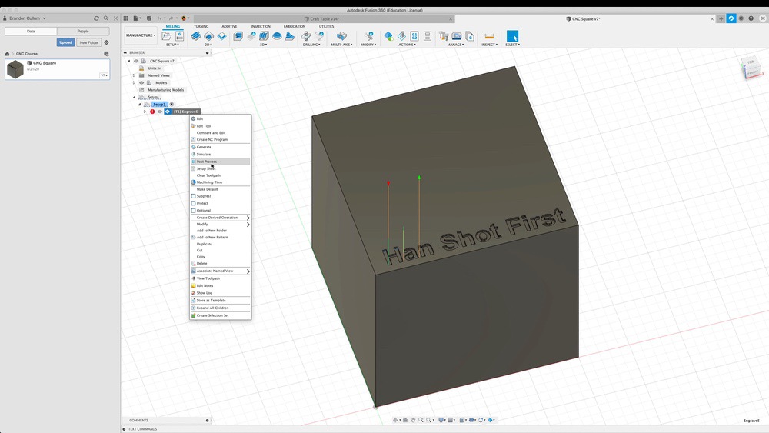Click the CNC Course breadcrumb link
This screenshot has height=433, width=769.
(x=26, y=53)
